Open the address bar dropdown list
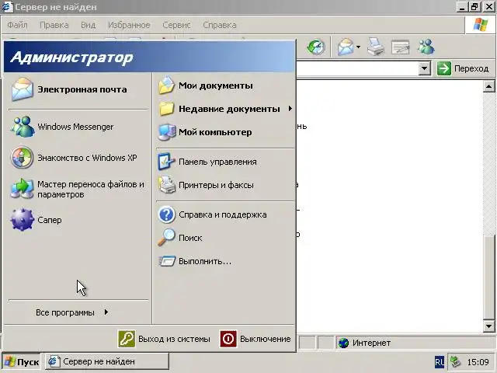 coord(424,68)
